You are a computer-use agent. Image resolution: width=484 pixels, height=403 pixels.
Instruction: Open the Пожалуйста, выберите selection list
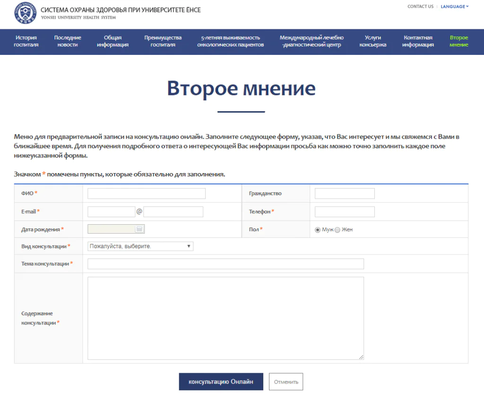pyautogui.click(x=140, y=246)
